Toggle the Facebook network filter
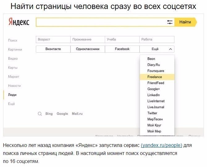Image resolution: width=207 pixels, height=167 pixels. coord(122,49)
